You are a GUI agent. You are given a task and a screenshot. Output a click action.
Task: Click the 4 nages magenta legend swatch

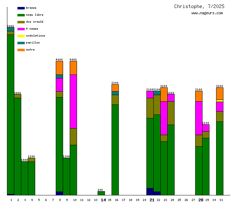[x=21, y=29]
